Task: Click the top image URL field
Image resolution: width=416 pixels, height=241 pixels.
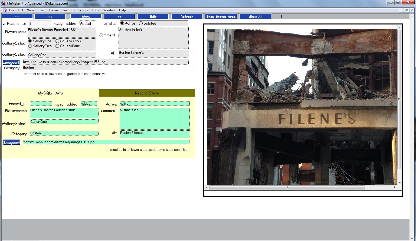Action: pyautogui.click(x=106, y=62)
